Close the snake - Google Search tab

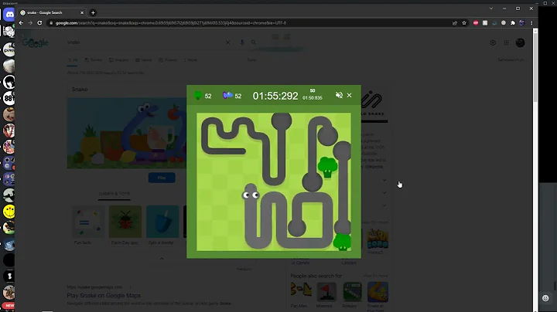(82, 13)
